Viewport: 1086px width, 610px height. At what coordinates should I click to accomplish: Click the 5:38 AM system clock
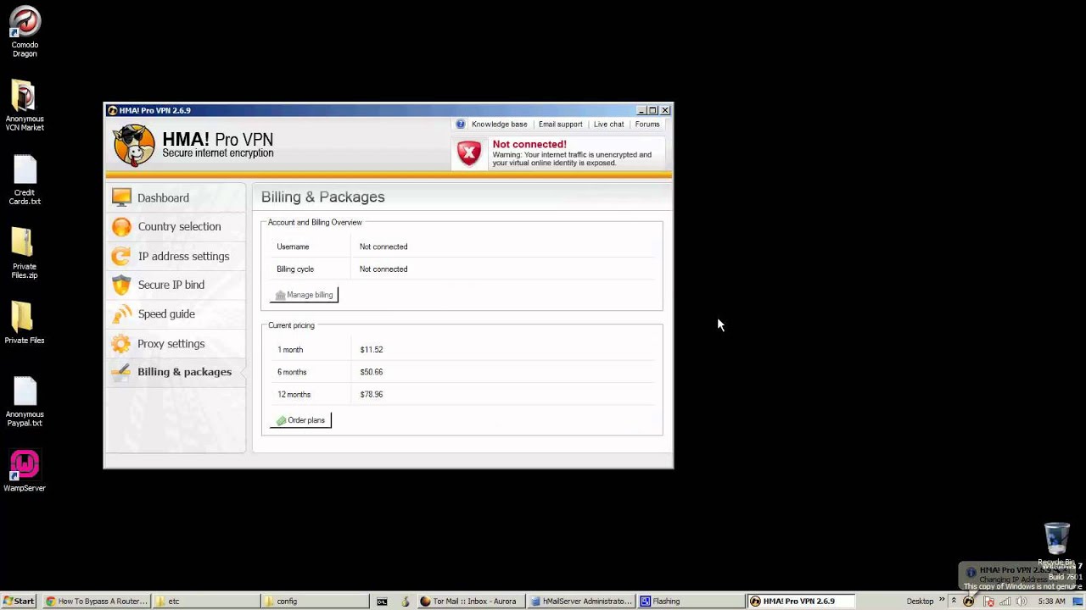[x=1051, y=602]
